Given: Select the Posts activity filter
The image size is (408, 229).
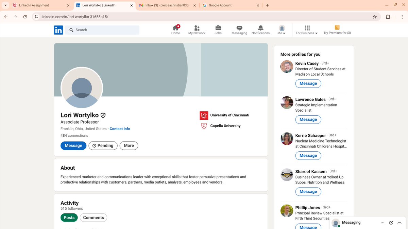Looking at the screenshot, I should (x=69, y=218).
